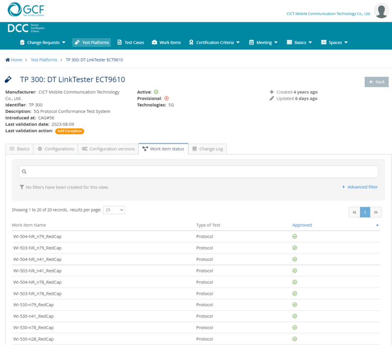Click the pencil edit icon beside TP 300 title

click(x=8, y=79)
